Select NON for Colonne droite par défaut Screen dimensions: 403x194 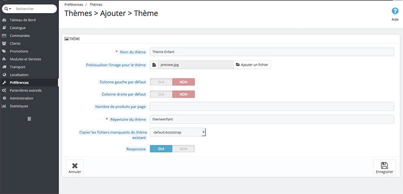[x=183, y=94]
